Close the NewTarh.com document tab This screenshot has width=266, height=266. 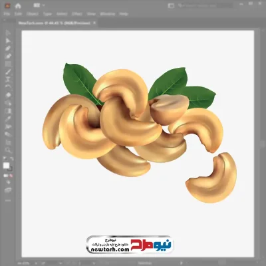pyautogui.click(x=94, y=23)
